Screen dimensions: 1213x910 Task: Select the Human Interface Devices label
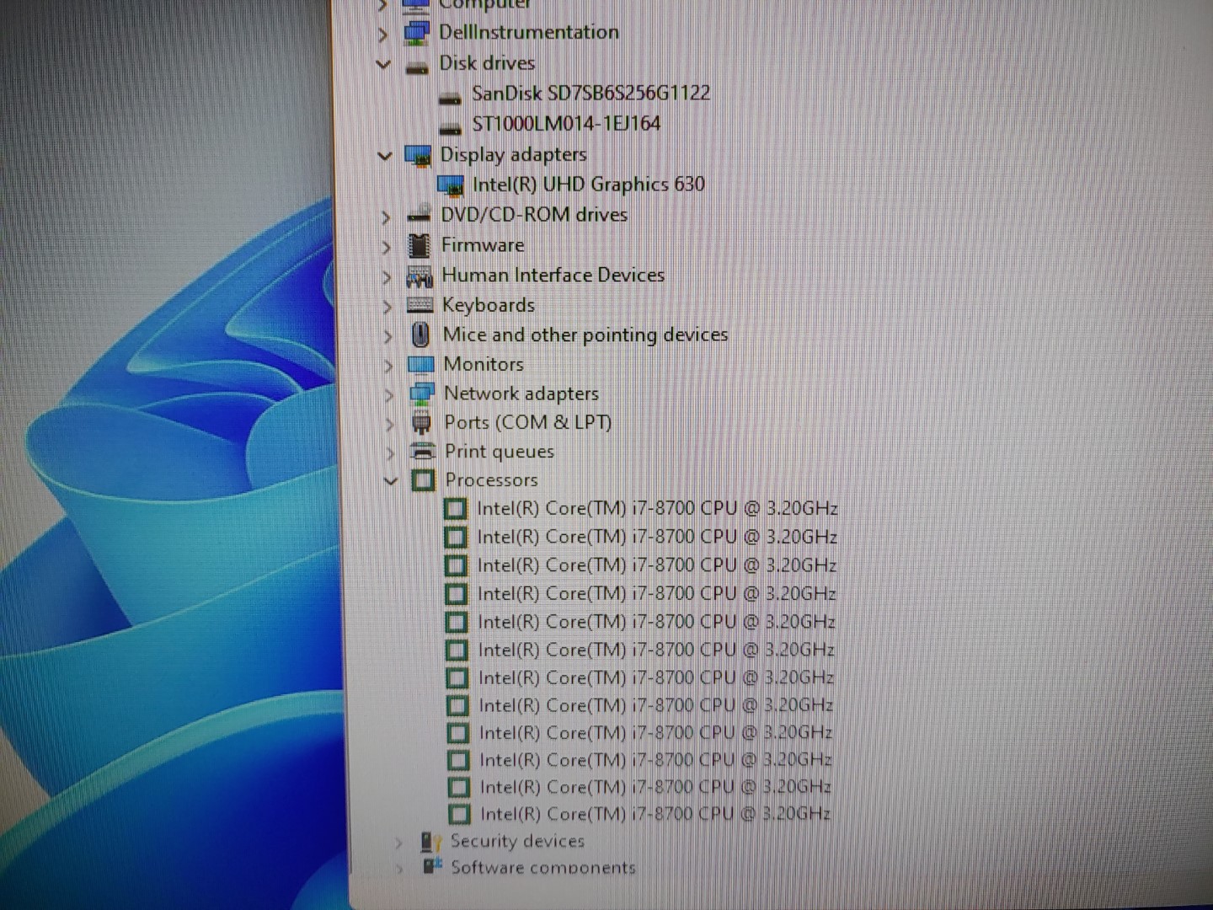point(553,275)
